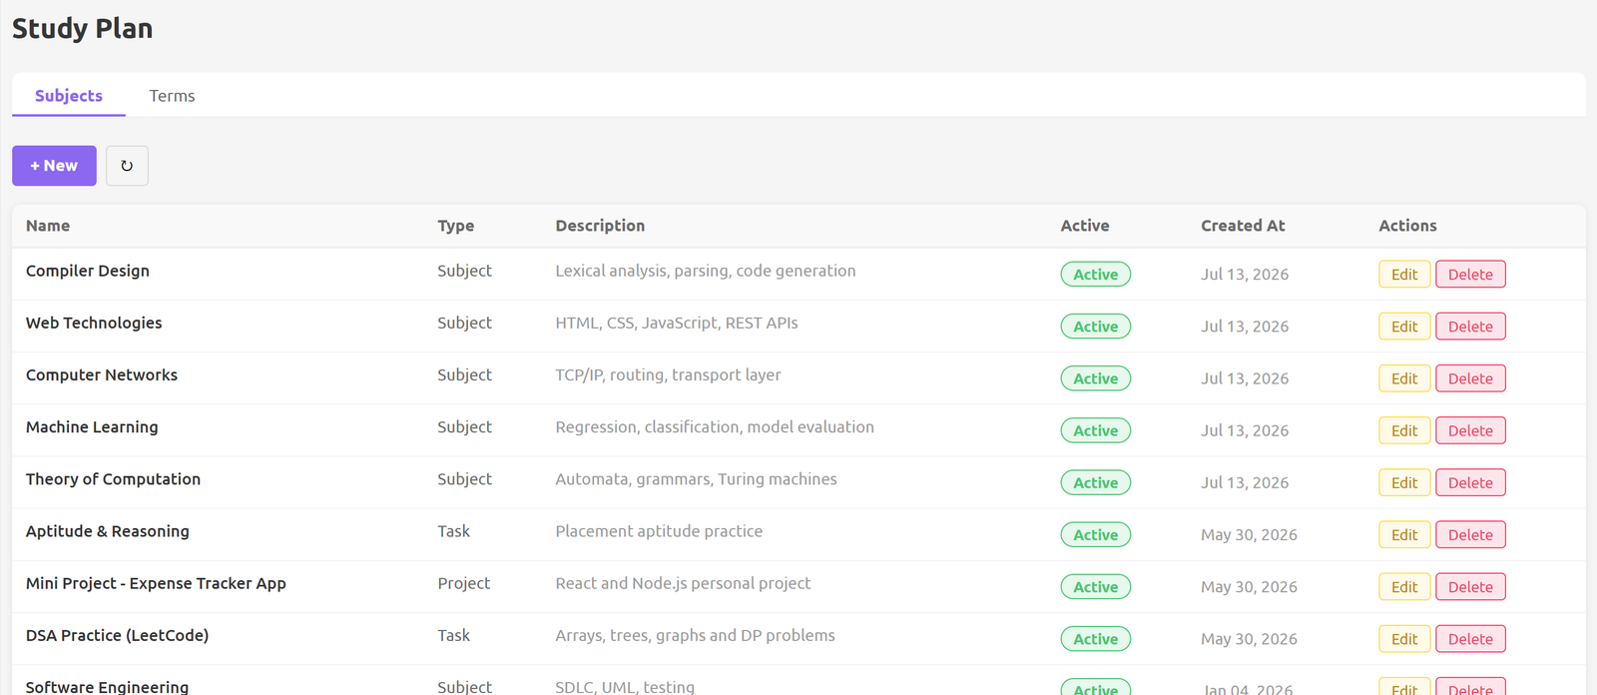This screenshot has width=1597, height=695.
Task: Click Task type in DSA Practice row
Action: (454, 635)
